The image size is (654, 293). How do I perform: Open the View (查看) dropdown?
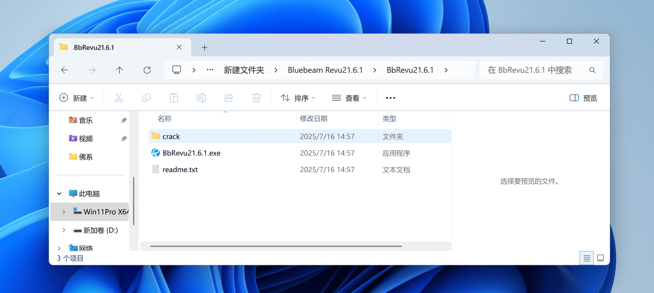pos(349,98)
